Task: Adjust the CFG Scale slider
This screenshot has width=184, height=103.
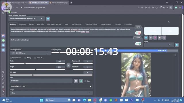Action: click(x=51, y=75)
